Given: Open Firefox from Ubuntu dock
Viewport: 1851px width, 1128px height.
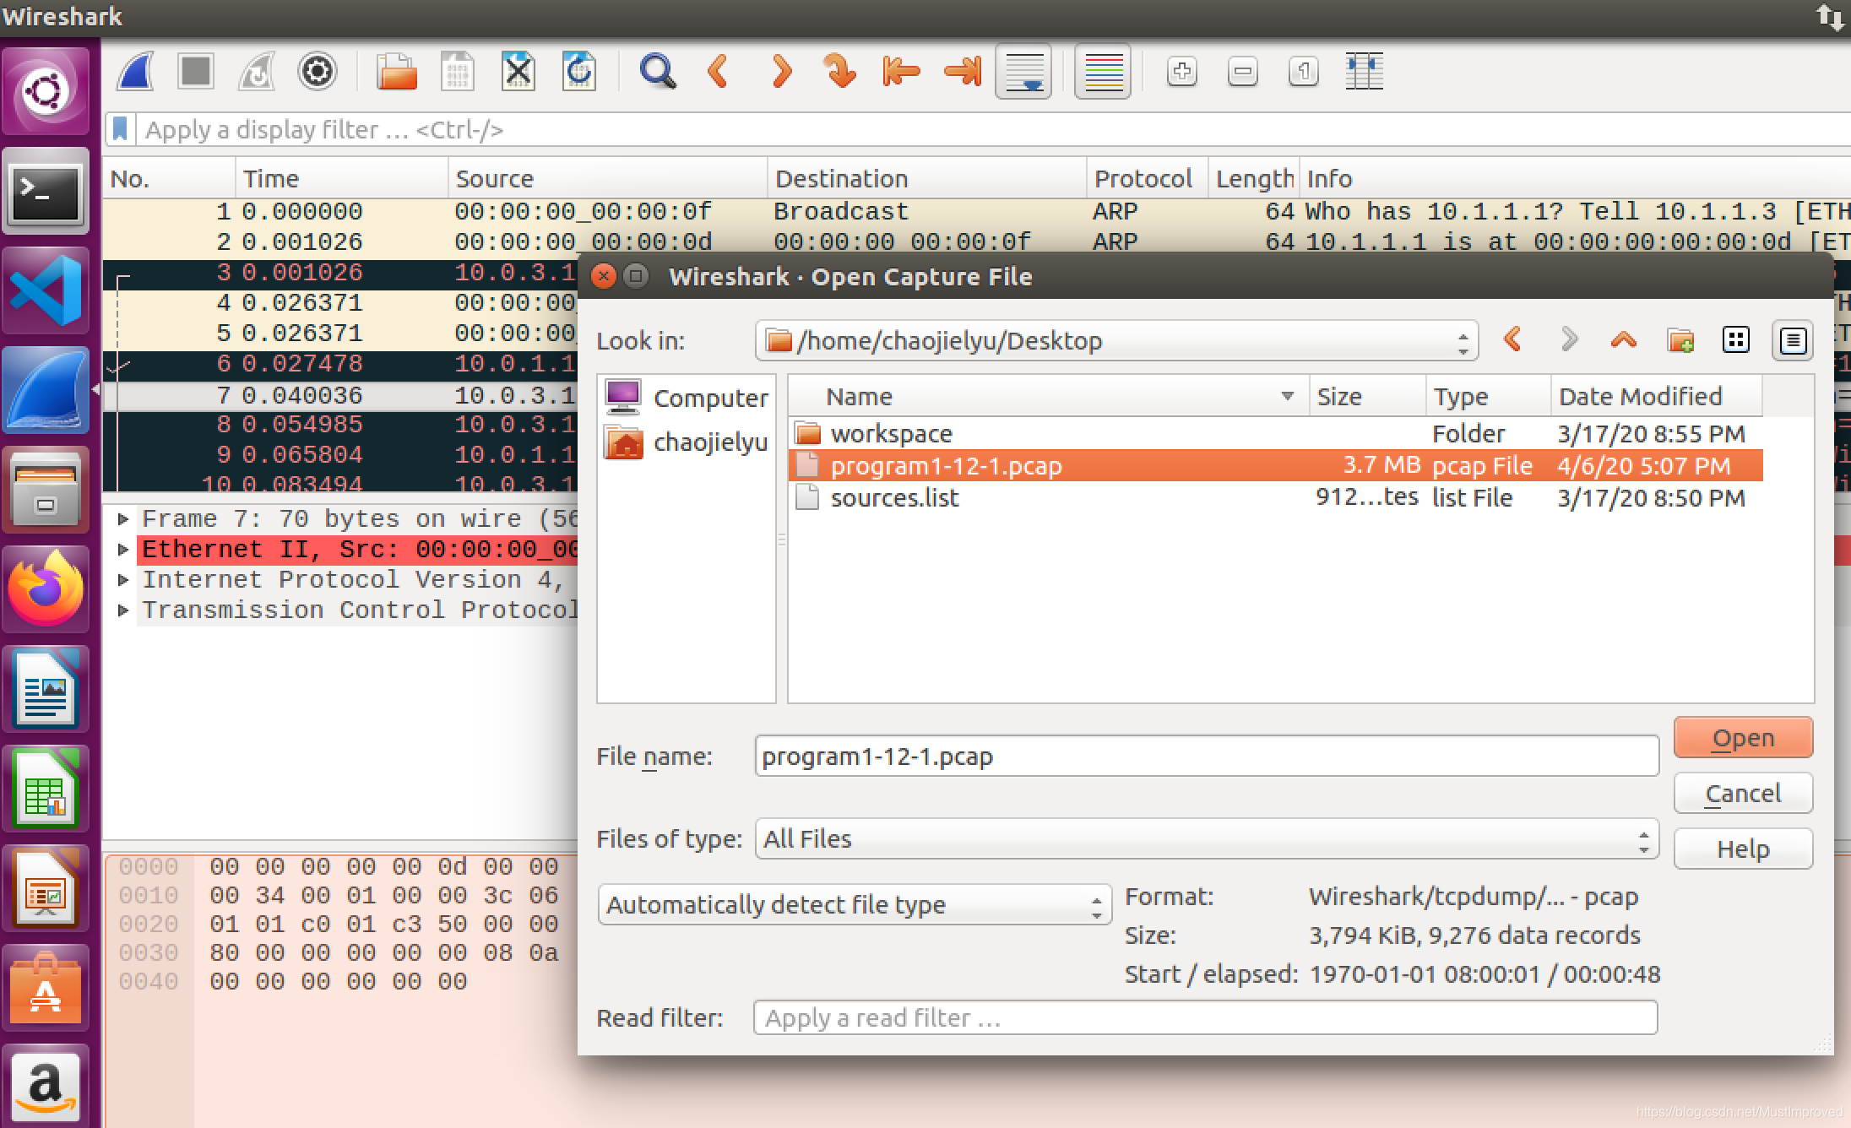Looking at the screenshot, I should 46,588.
